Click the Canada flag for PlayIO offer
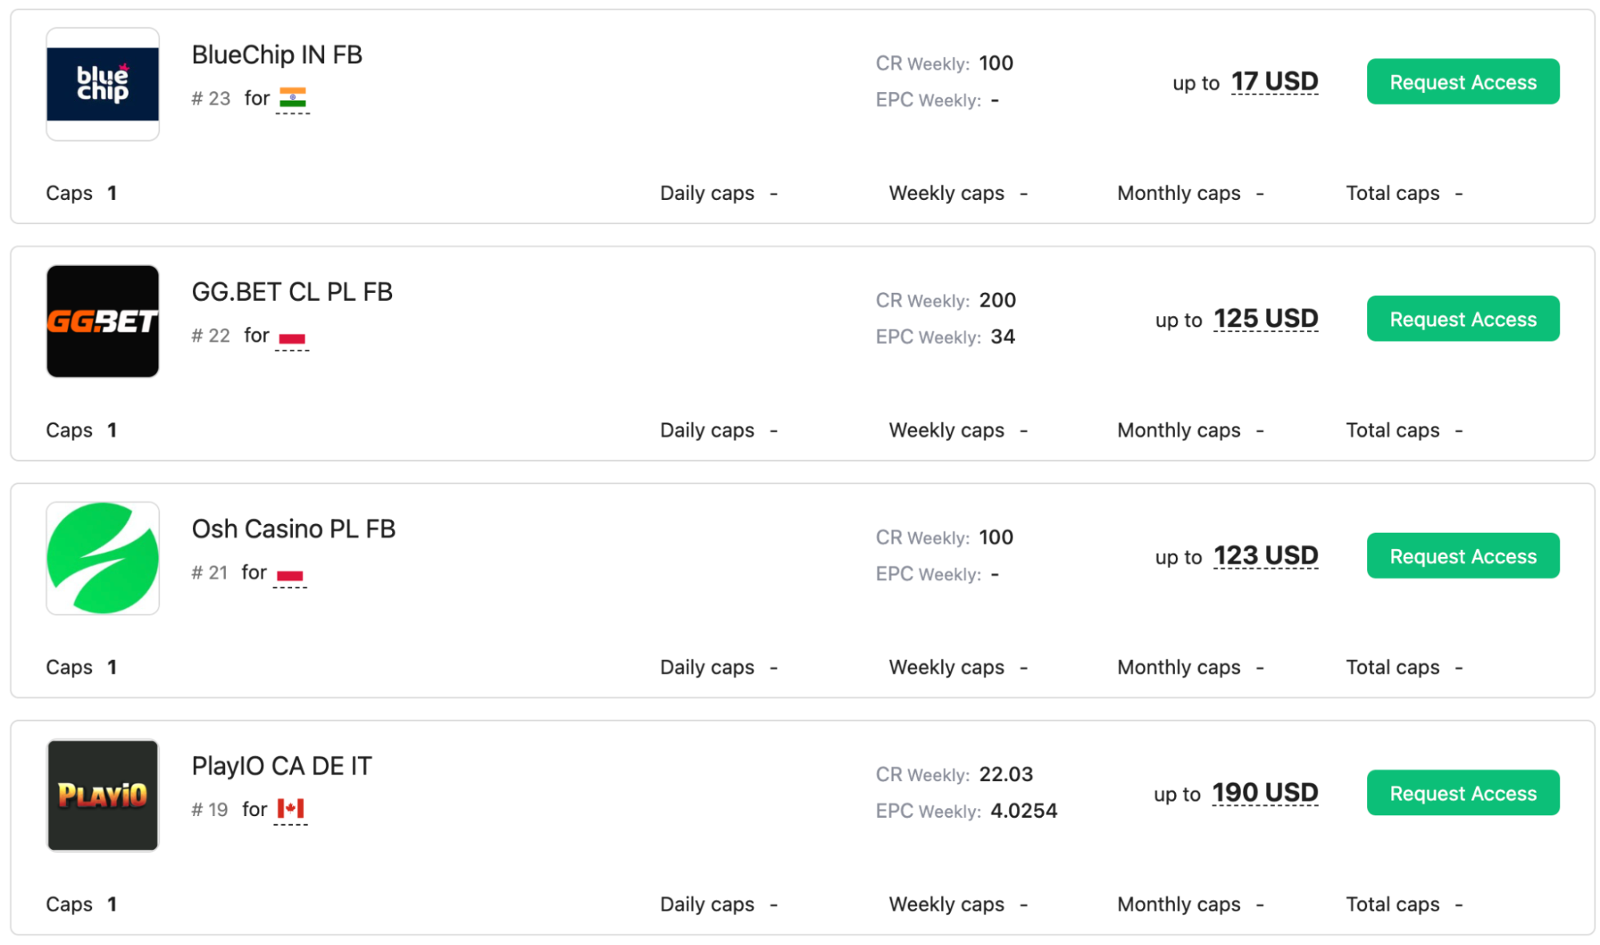Image resolution: width=1600 pixels, height=945 pixels. (x=291, y=809)
